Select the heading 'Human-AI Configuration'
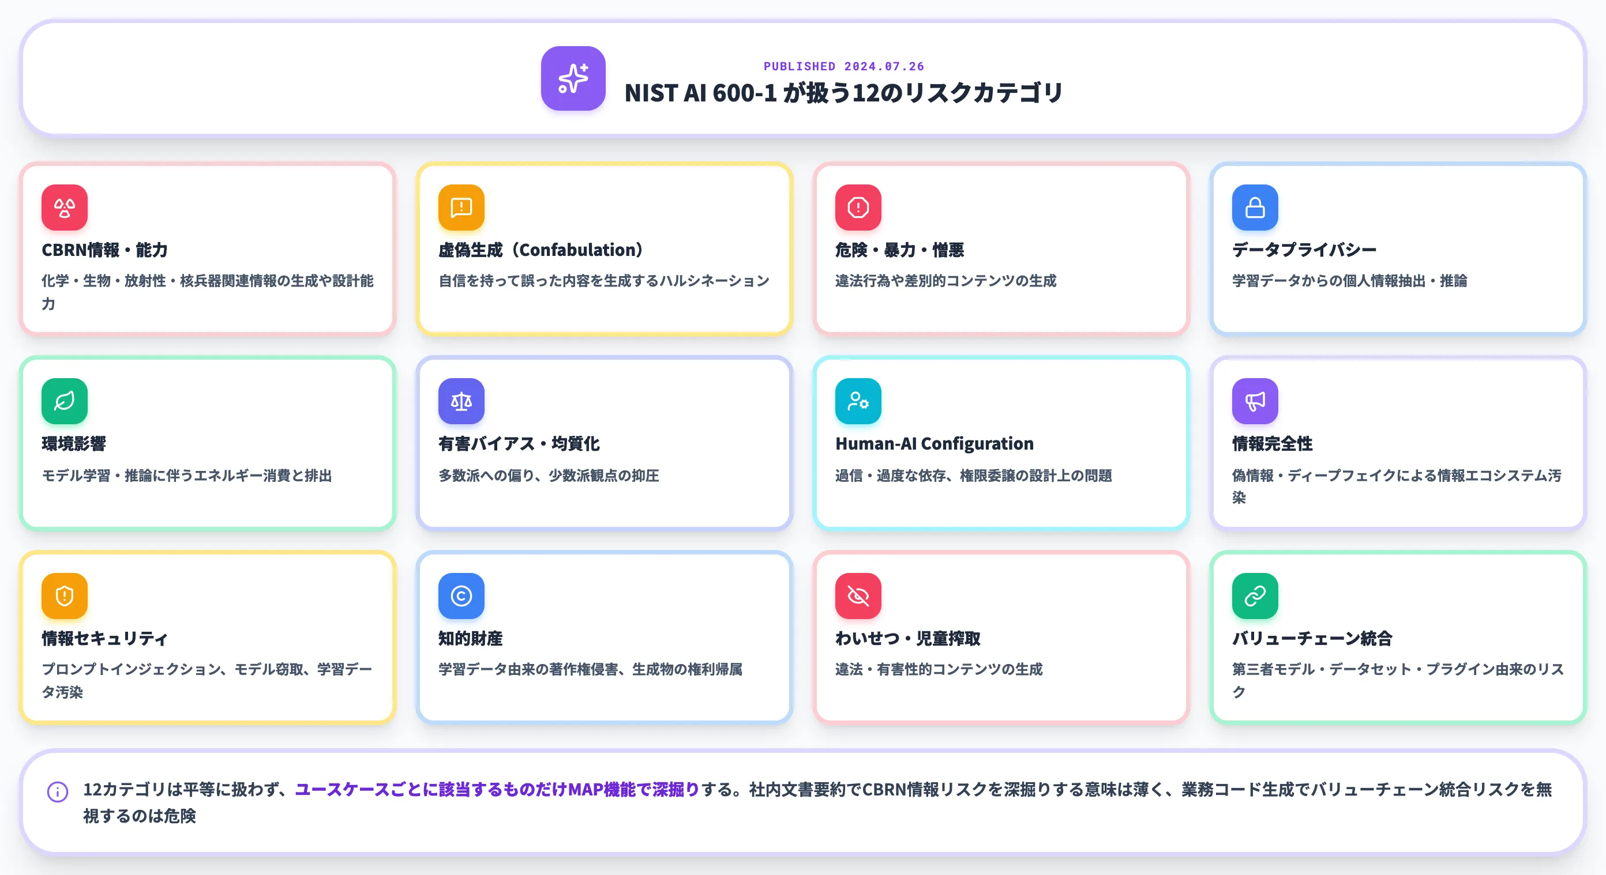 [x=934, y=443]
